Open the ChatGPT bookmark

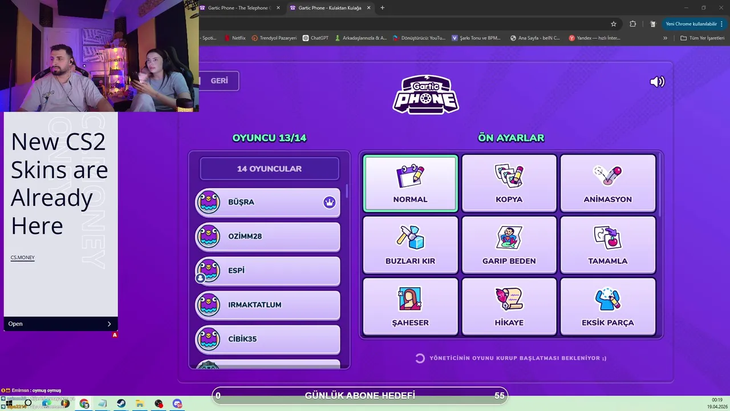pos(316,38)
